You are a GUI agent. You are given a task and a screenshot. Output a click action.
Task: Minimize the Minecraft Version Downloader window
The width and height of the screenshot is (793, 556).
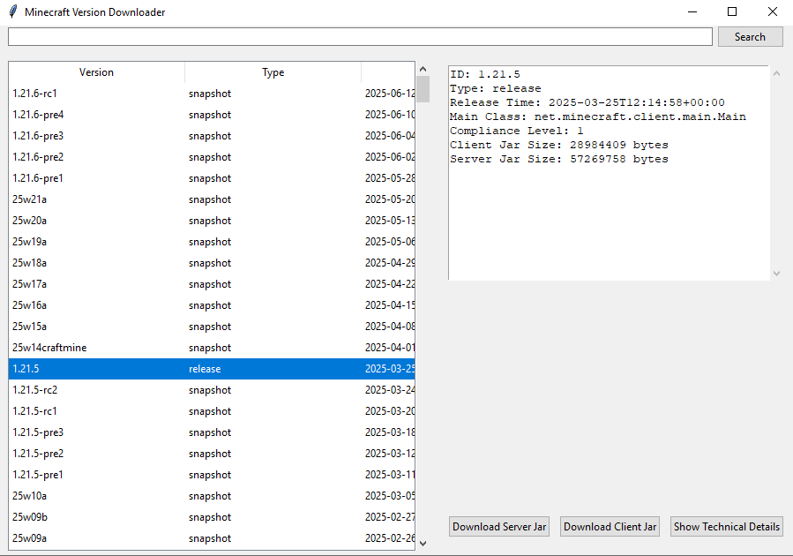[x=692, y=11]
